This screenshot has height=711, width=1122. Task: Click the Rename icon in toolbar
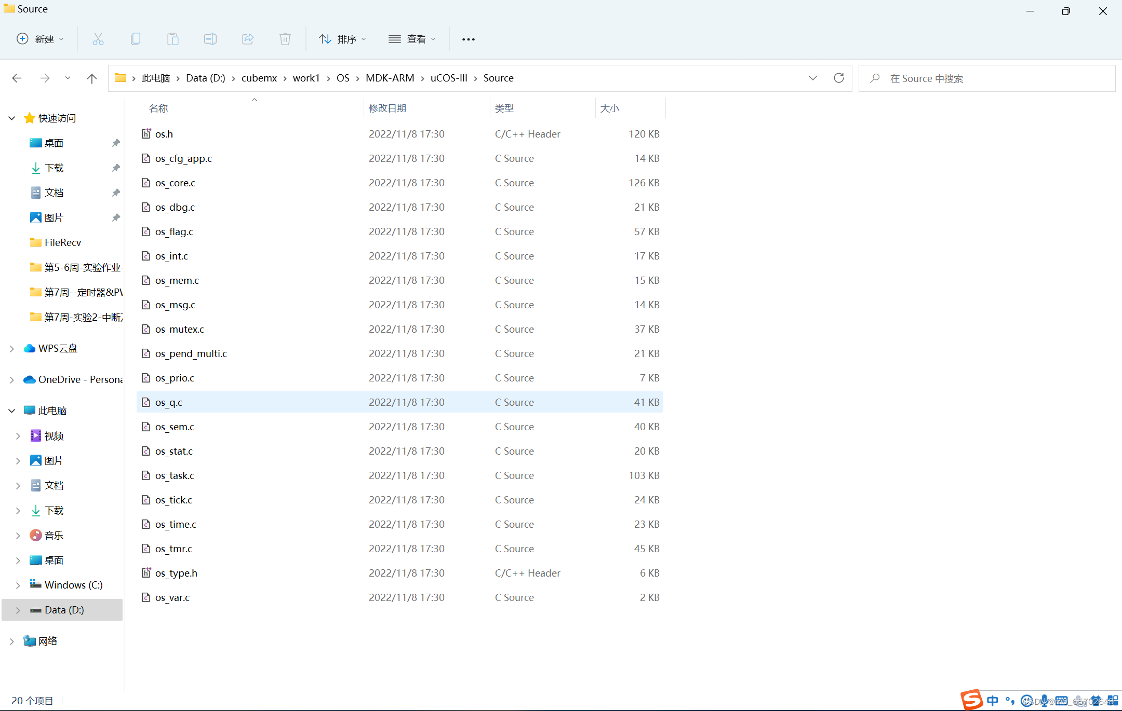[x=210, y=39]
